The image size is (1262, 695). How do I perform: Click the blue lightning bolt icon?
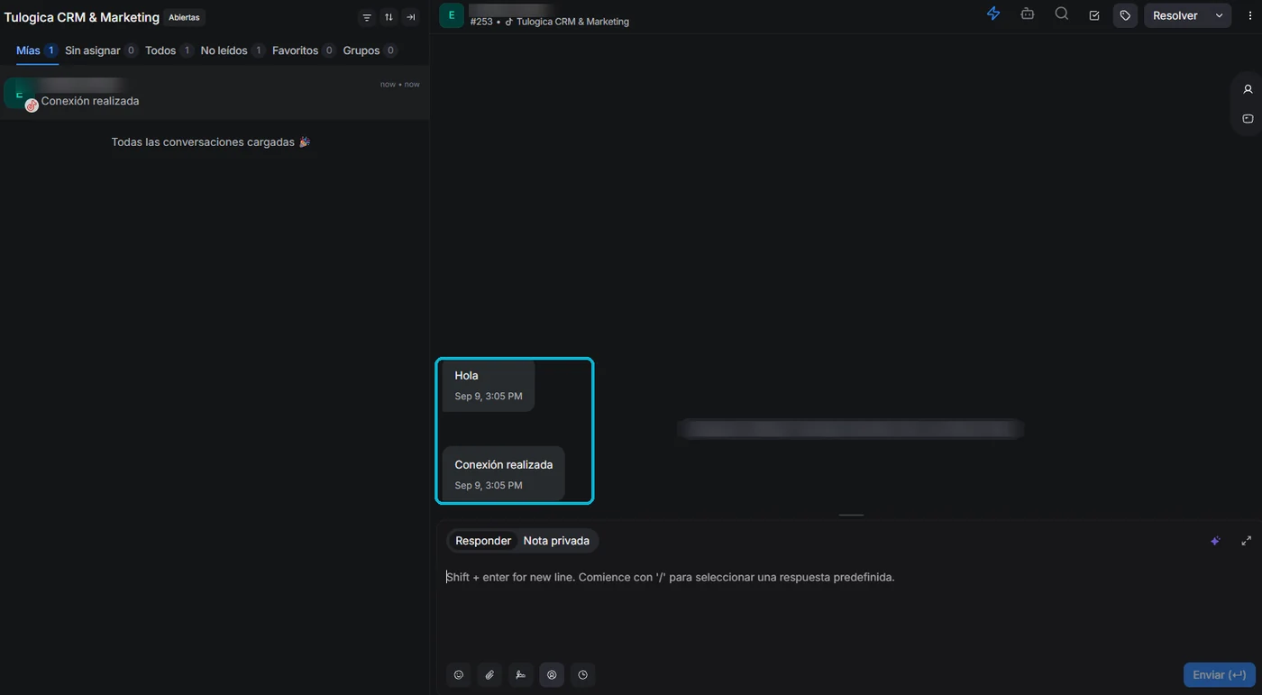pyautogui.click(x=993, y=14)
